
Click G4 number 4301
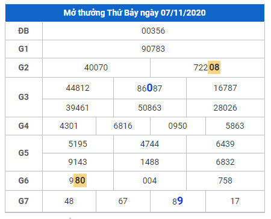pyautogui.click(x=69, y=126)
